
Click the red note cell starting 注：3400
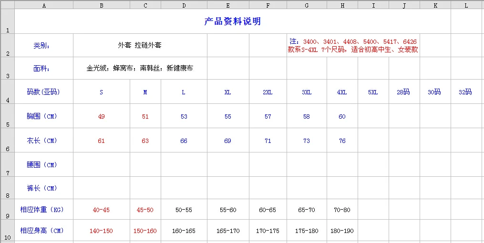coord(353,45)
